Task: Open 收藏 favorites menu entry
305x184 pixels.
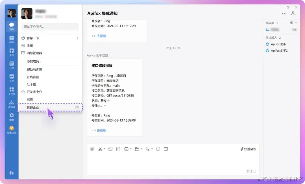Action: point(50,45)
